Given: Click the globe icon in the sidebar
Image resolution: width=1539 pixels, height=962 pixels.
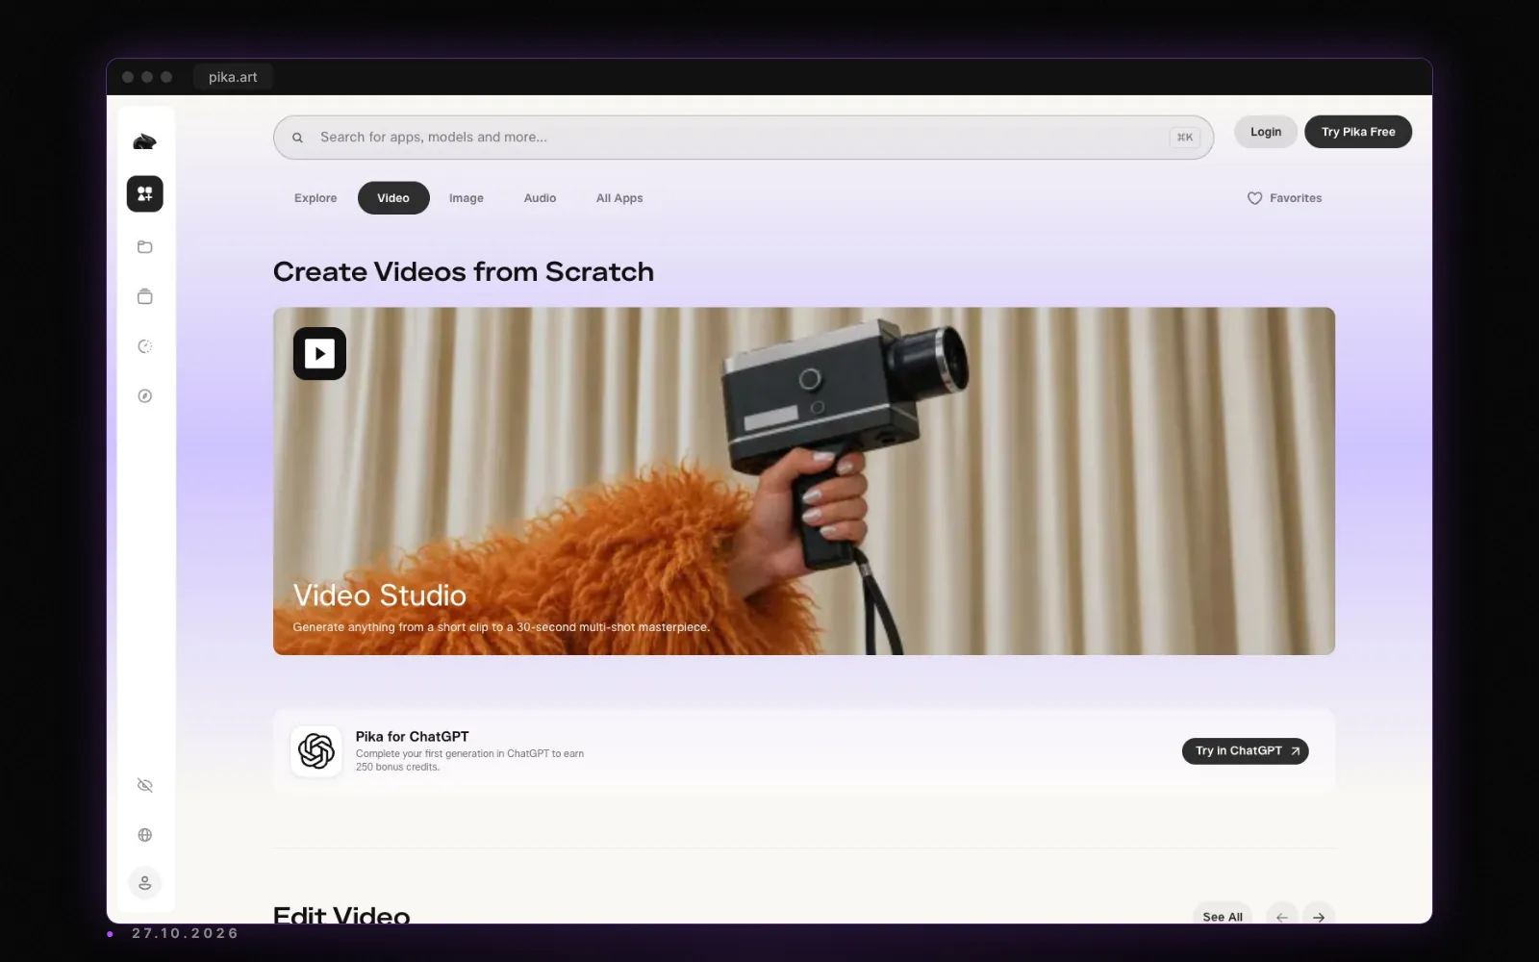Looking at the screenshot, I should 144,835.
